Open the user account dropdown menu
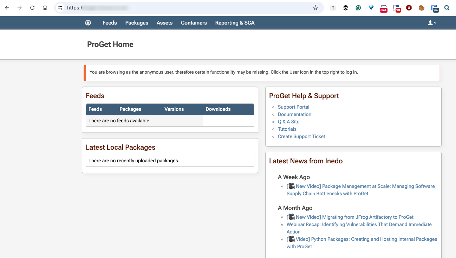 [432, 23]
